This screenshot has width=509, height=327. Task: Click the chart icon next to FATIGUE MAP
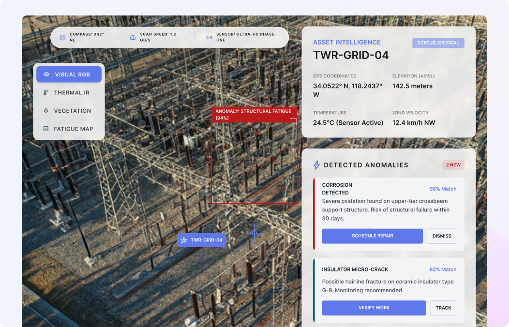pyautogui.click(x=46, y=129)
